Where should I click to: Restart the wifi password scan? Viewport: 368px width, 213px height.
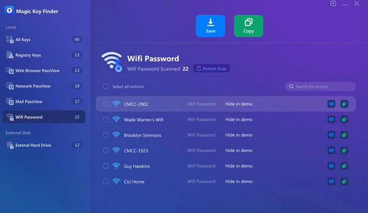(211, 69)
